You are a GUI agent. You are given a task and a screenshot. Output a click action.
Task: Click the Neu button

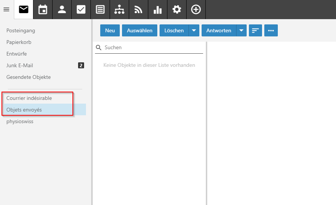tap(110, 31)
